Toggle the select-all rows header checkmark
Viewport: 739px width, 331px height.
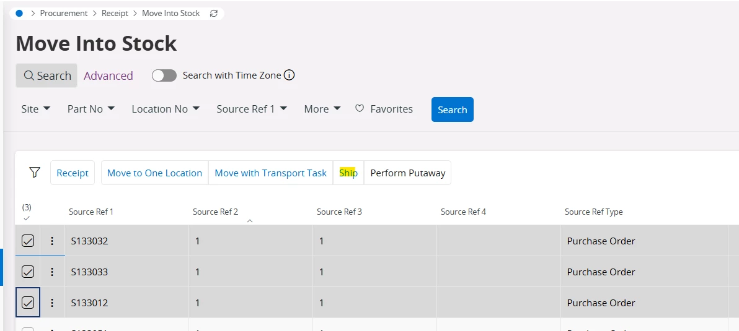(27, 218)
